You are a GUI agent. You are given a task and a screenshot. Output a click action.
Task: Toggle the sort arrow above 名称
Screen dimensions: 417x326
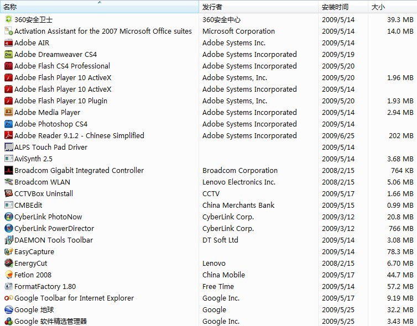coord(100,2)
